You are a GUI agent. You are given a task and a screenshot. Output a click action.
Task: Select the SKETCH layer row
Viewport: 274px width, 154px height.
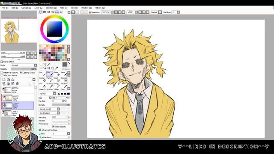[18, 90]
